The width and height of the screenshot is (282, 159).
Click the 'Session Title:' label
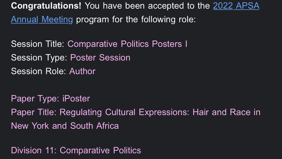[38, 44]
